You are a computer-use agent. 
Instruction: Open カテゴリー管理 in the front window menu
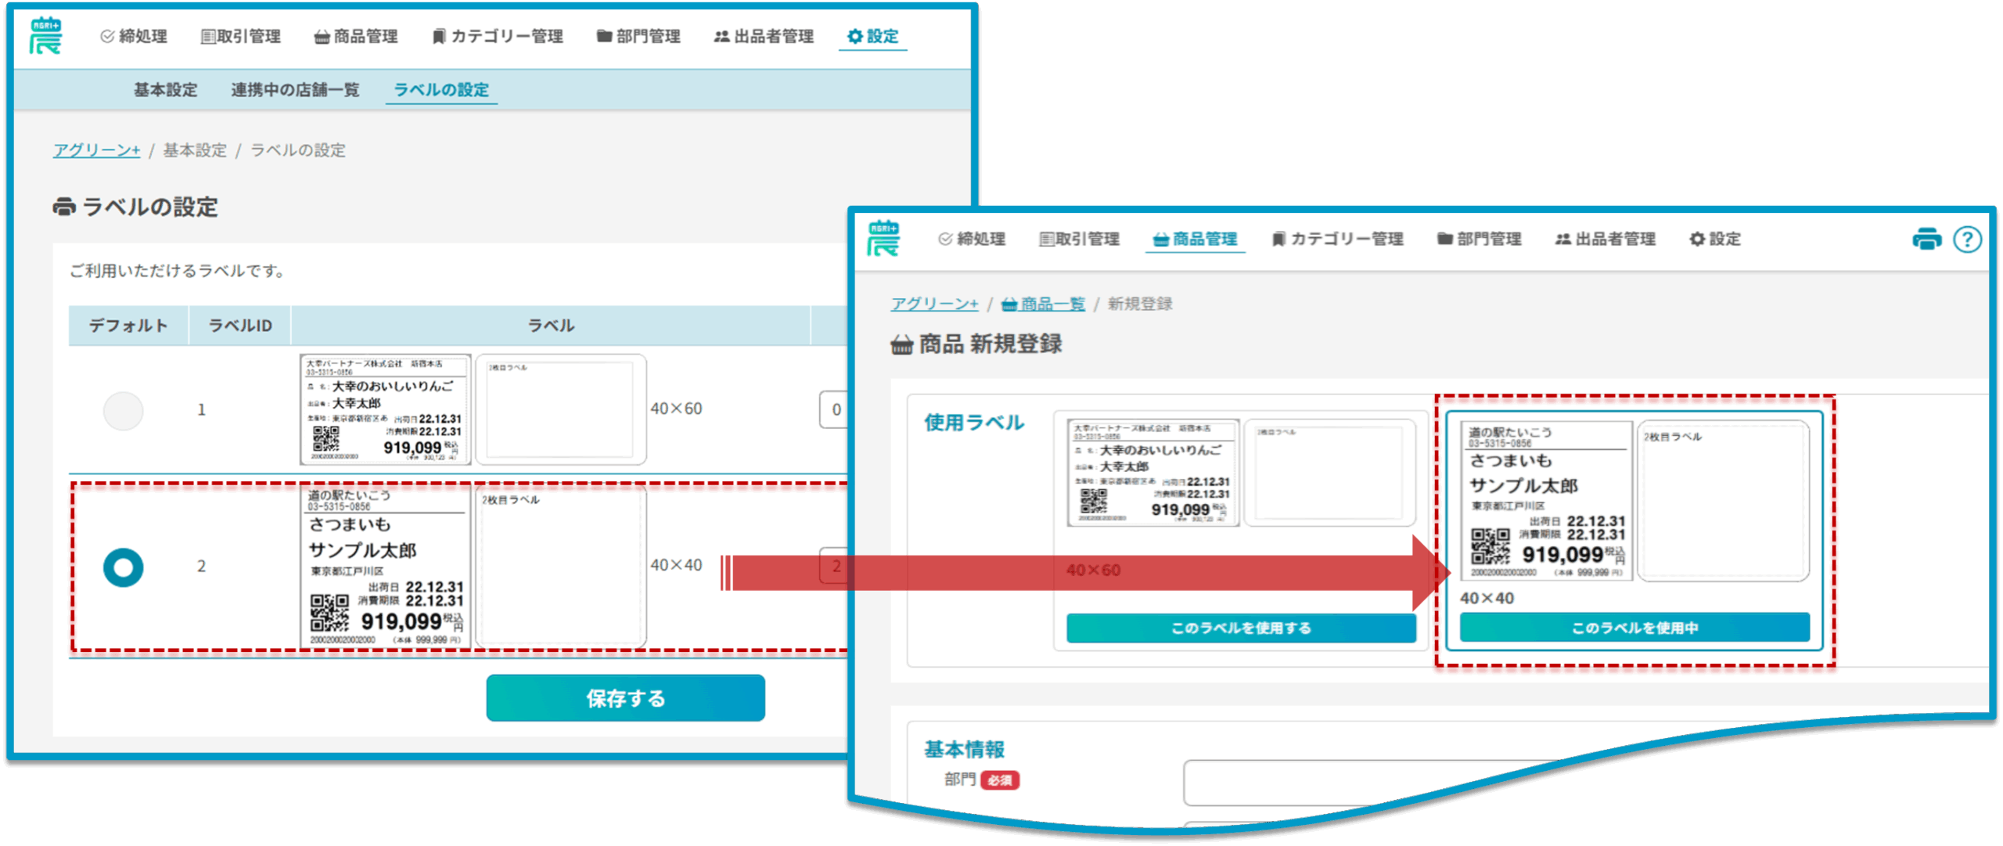click(x=1338, y=239)
